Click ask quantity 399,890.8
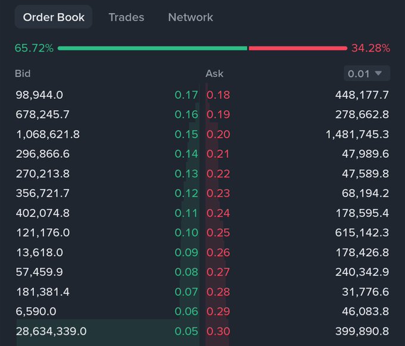 [362, 331]
